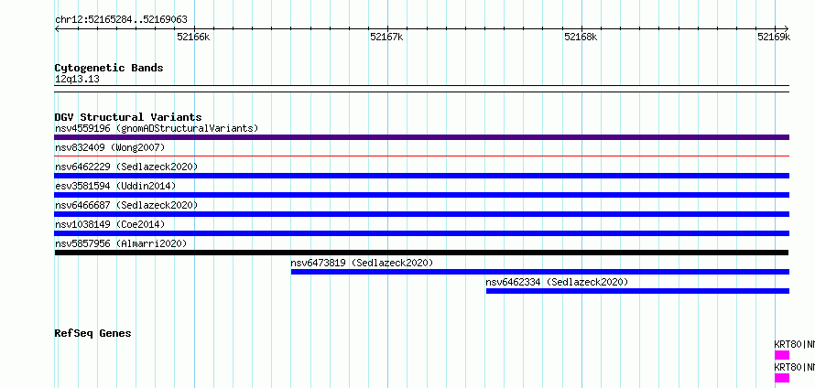This screenshot has width=815, height=388.
Task: Click the blue bar under nsv6466687
Action: (421, 214)
